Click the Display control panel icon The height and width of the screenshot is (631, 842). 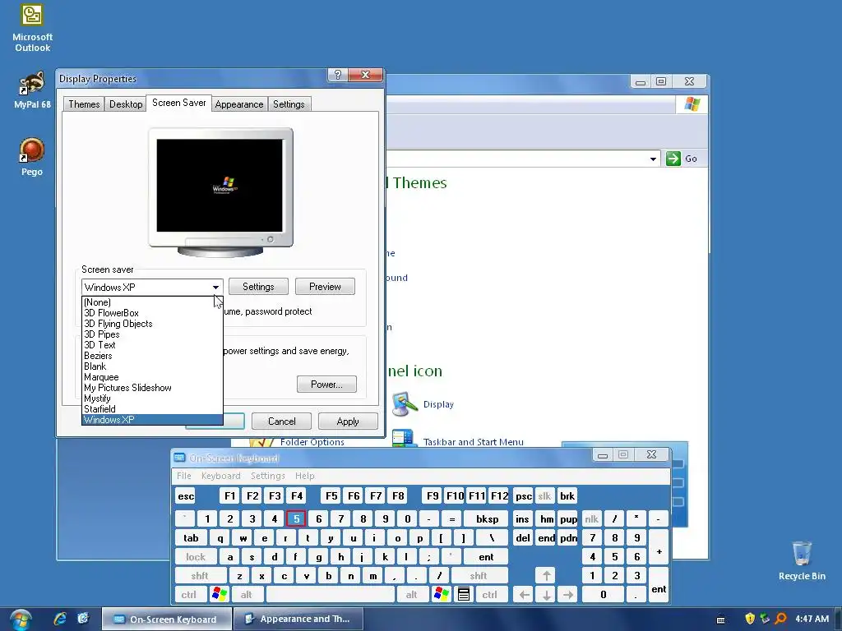tap(405, 404)
